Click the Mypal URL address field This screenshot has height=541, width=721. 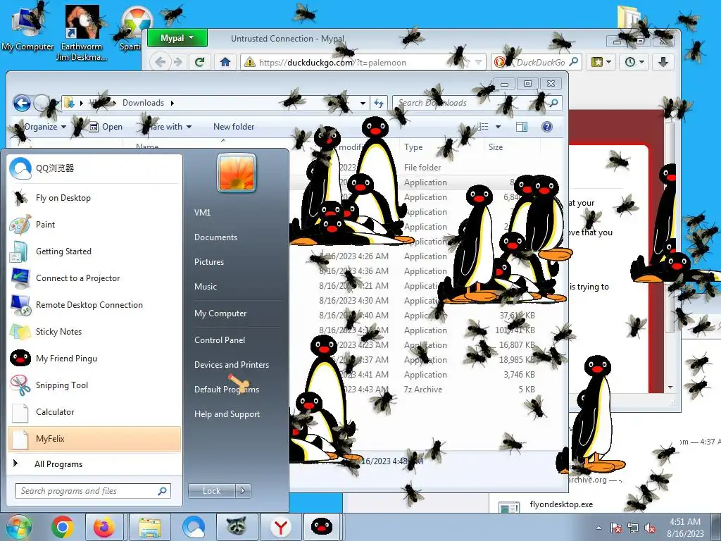[x=363, y=62]
